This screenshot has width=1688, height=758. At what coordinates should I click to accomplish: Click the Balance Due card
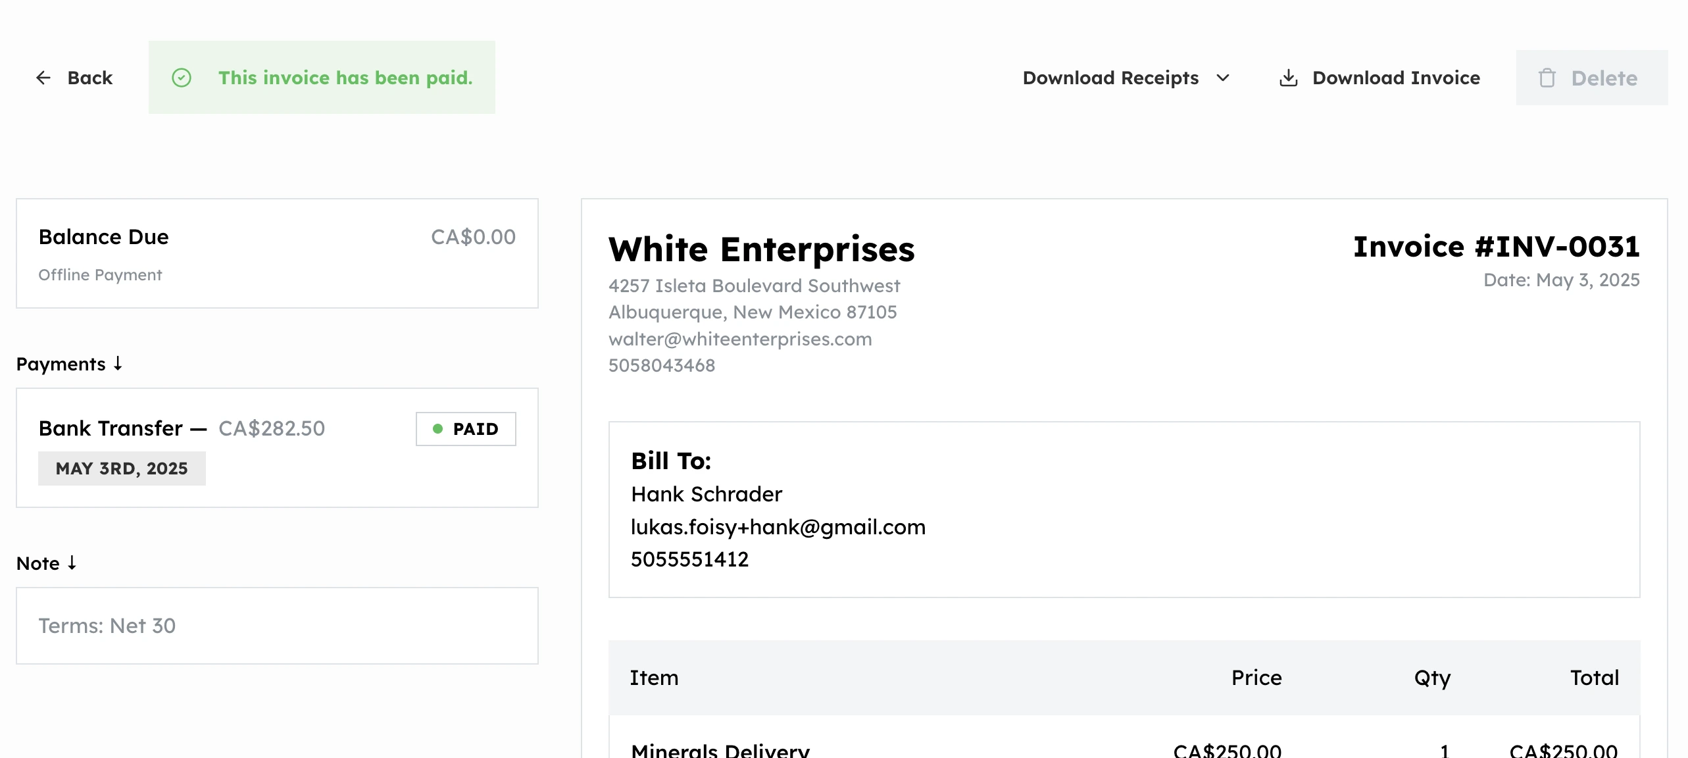[276, 253]
